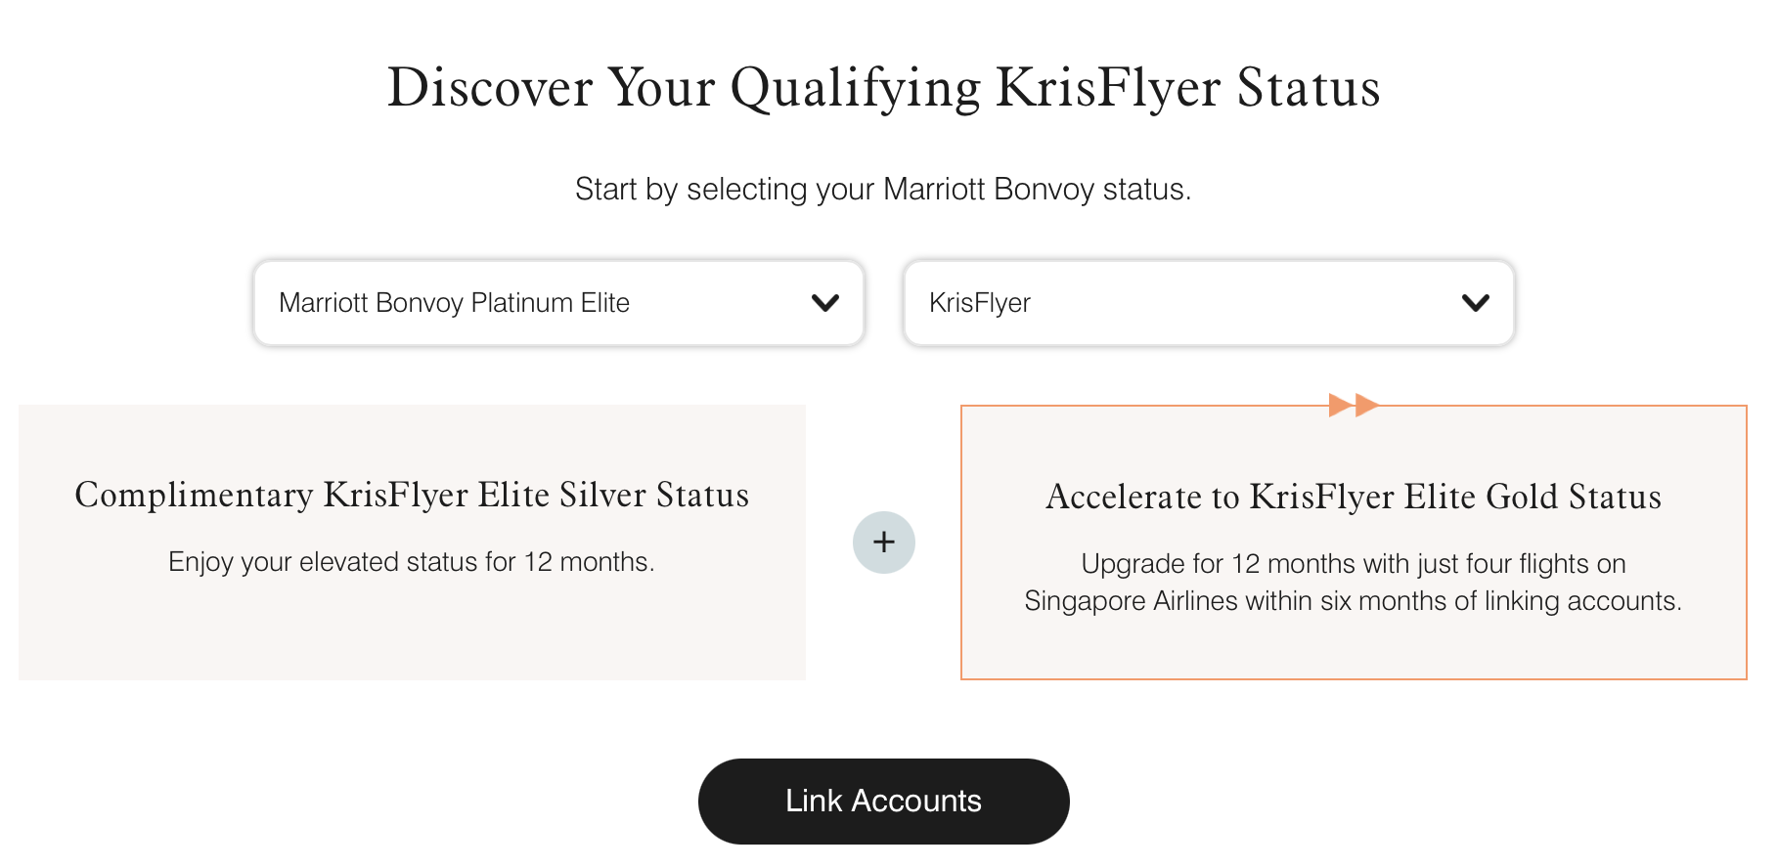
Task: Click the Singapore Airlines upgrade description text
Action: [x=1354, y=583]
